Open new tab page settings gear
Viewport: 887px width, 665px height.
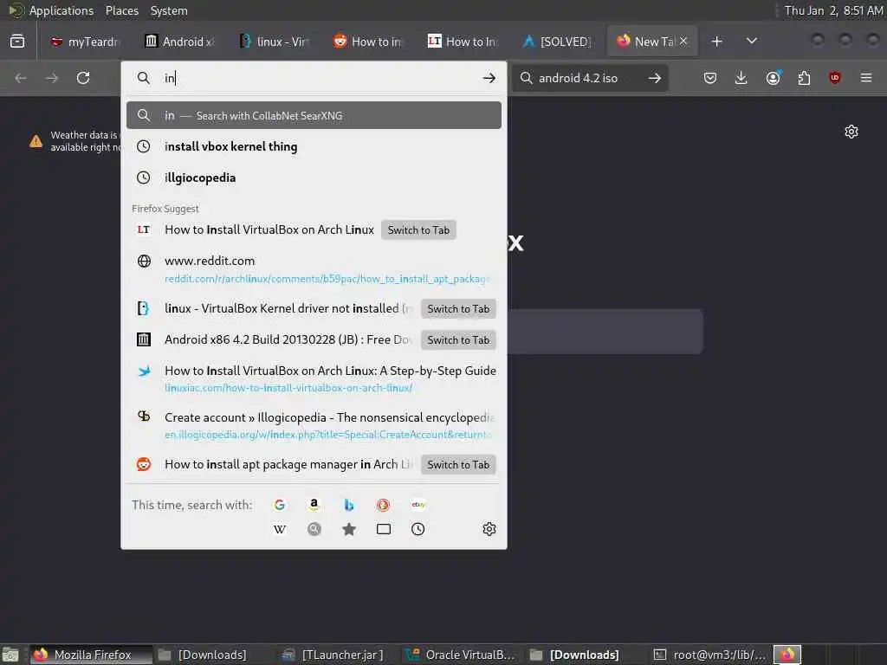point(851,132)
